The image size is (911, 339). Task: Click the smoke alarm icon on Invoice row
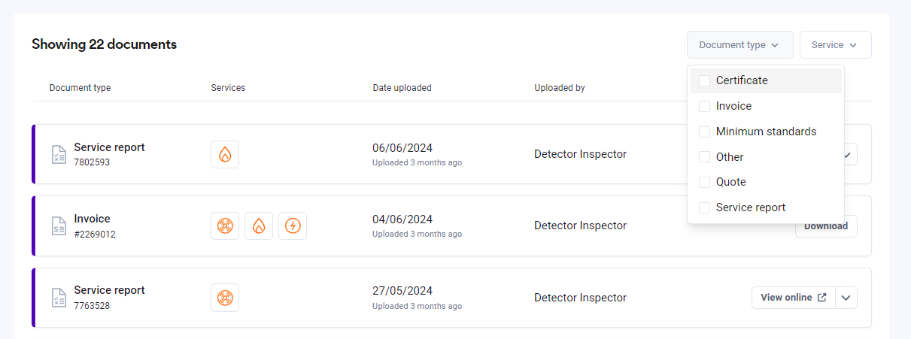(225, 225)
